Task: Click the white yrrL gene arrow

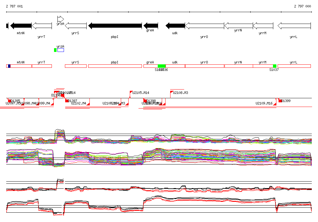Action: pyautogui.click(x=294, y=26)
